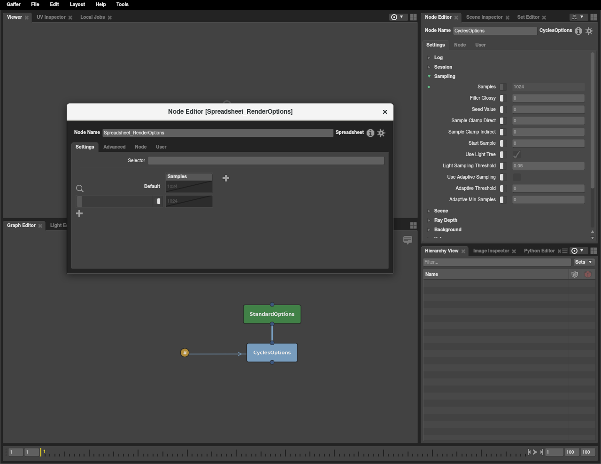The image size is (601, 464).
Task: Add a new row to the spreadsheet
Action: click(x=79, y=213)
